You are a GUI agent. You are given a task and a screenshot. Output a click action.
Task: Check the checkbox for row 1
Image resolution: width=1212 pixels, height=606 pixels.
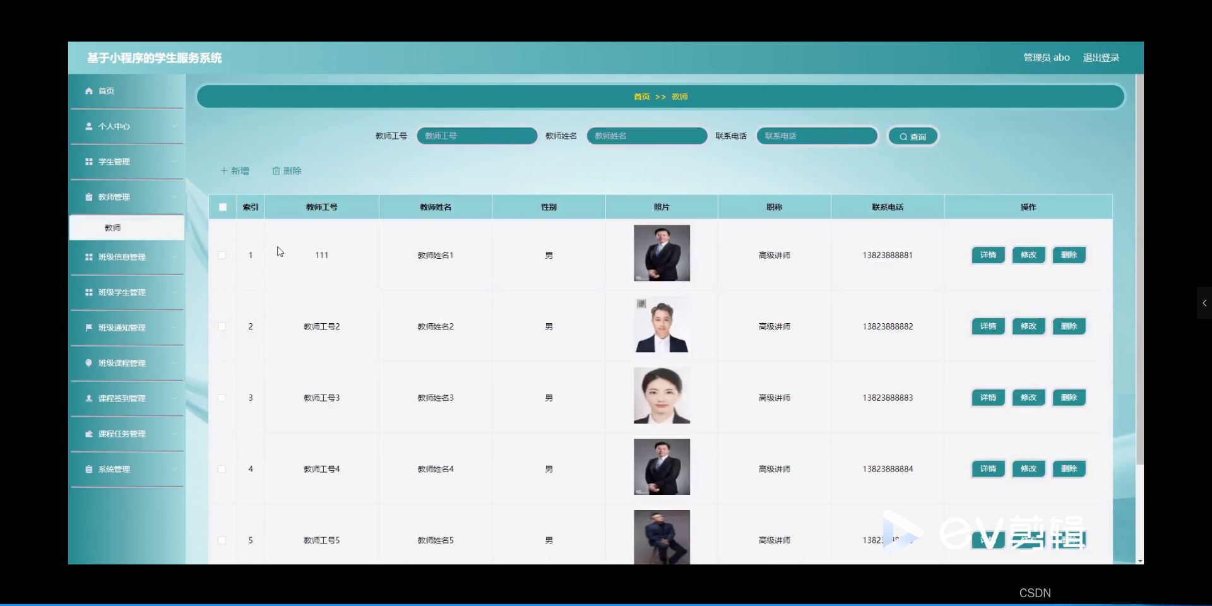(222, 255)
